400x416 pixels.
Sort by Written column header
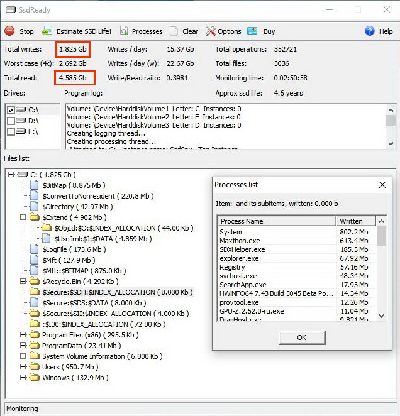coord(356,221)
